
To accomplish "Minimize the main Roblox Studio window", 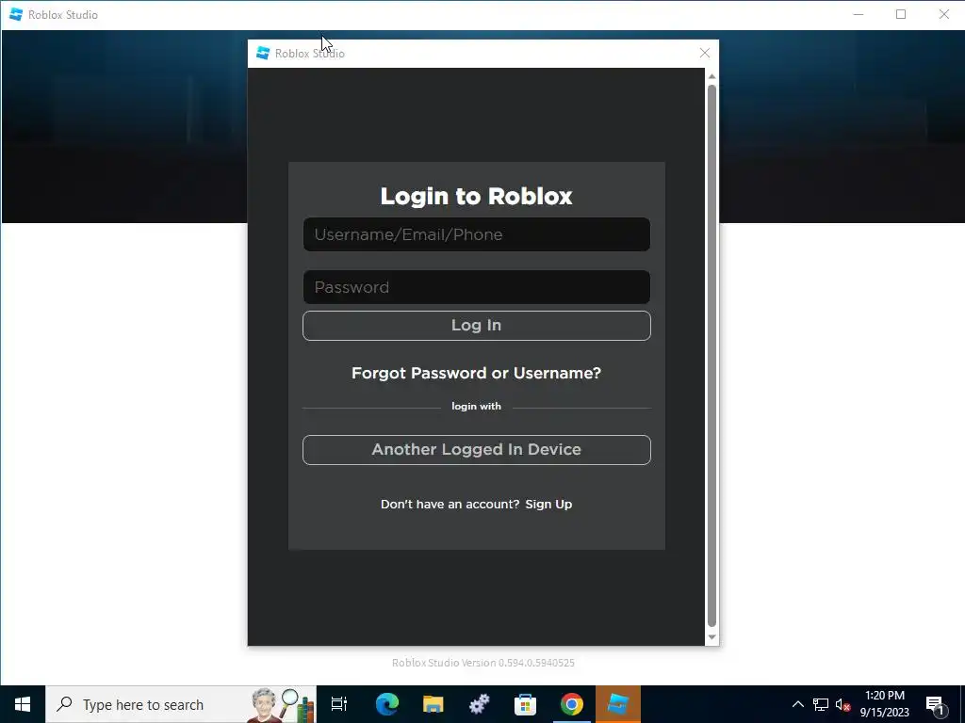I will [x=859, y=14].
